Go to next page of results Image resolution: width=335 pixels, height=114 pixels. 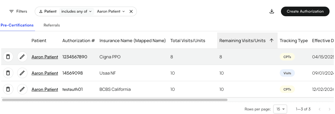[329, 109]
